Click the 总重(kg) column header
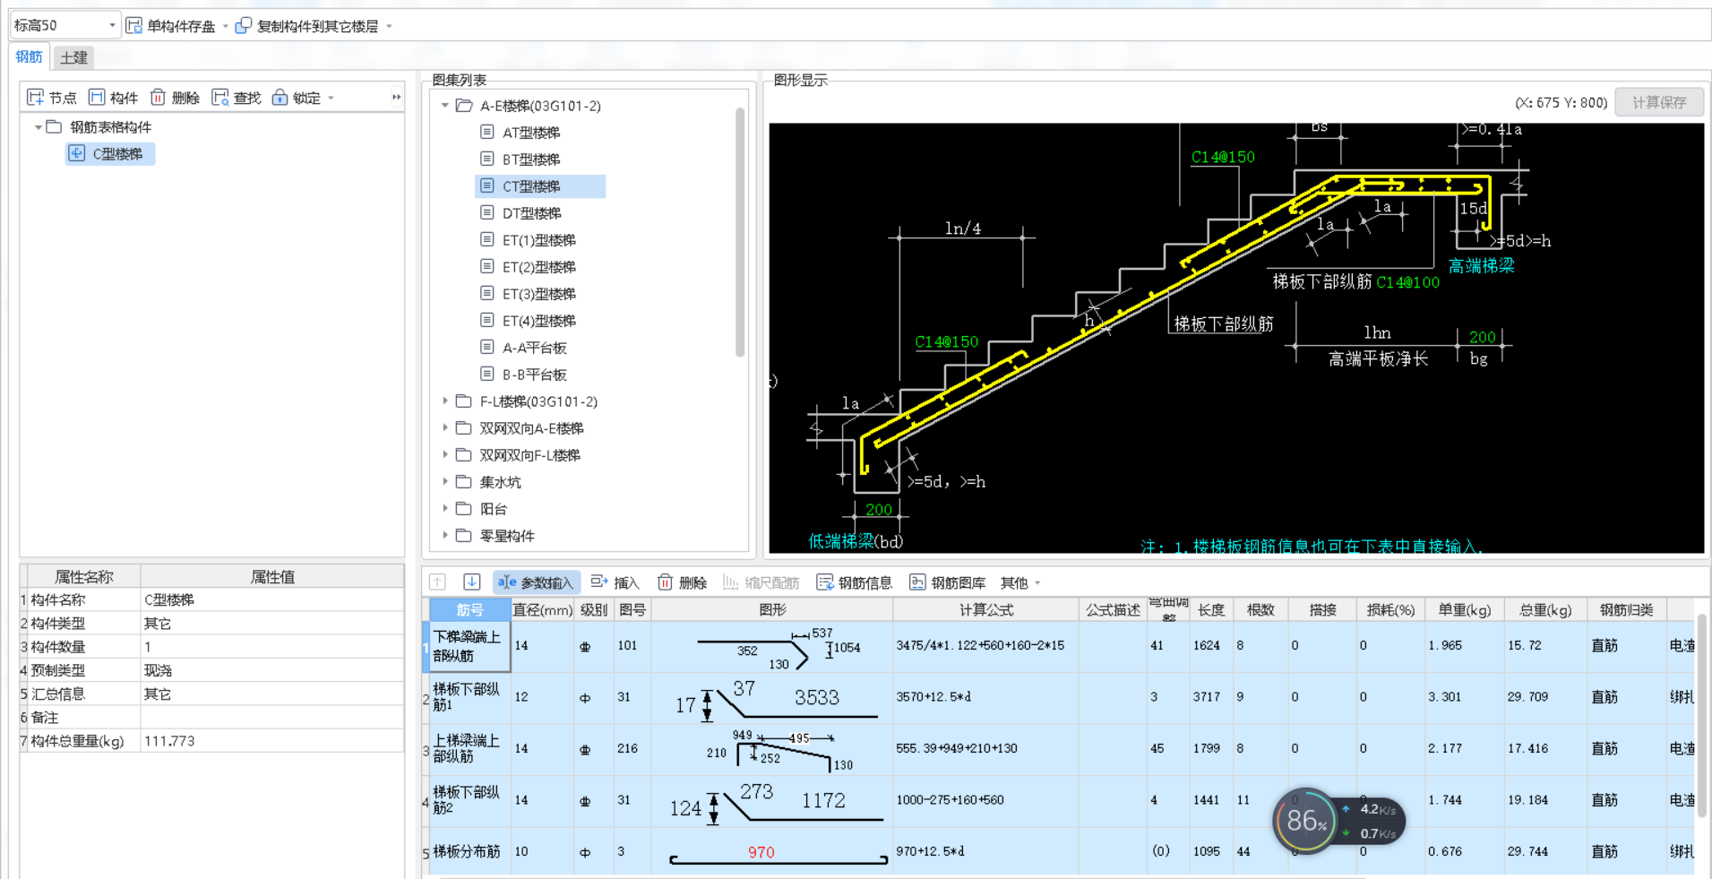Screen dimensions: 1712x879 (1545, 610)
